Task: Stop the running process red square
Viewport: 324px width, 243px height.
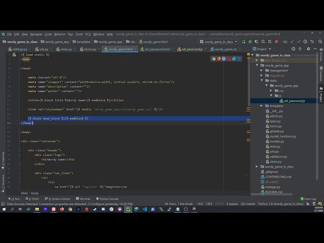Action: coord(276,42)
